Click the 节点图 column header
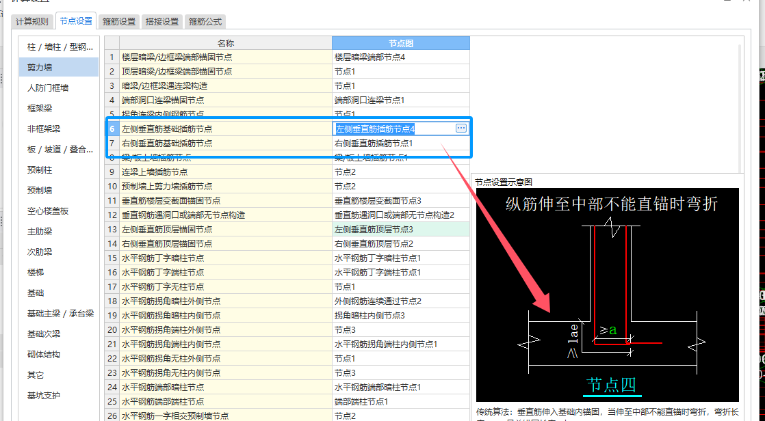 [x=400, y=43]
